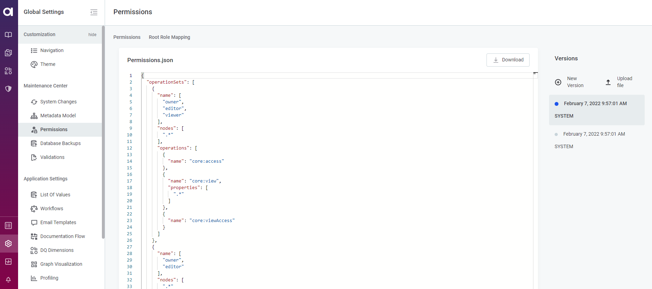Click the Documentation Flow icon
The height and width of the screenshot is (289, 652).
tap(34, 237)
